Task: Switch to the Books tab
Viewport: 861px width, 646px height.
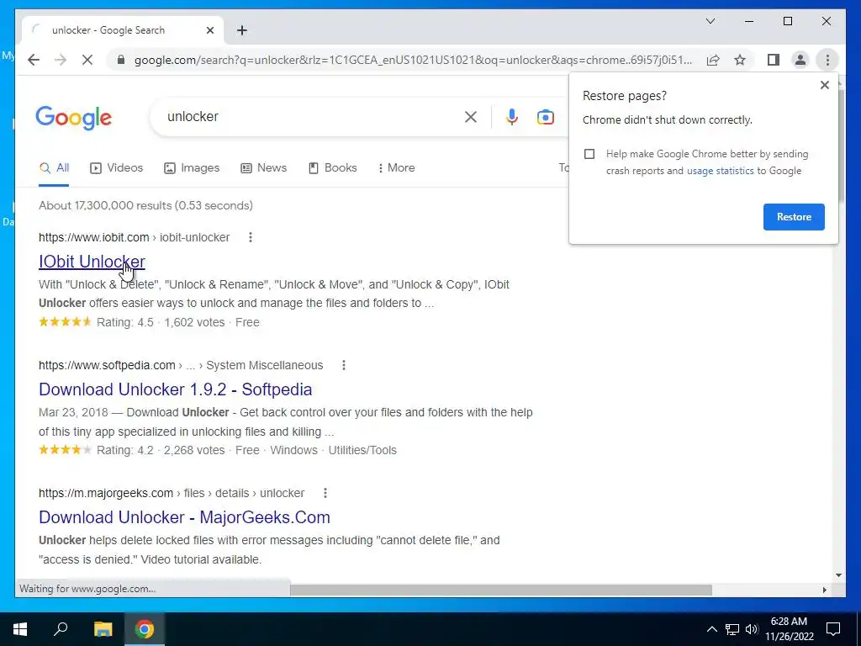Action: pyautogui.click(x=333, y=168)
